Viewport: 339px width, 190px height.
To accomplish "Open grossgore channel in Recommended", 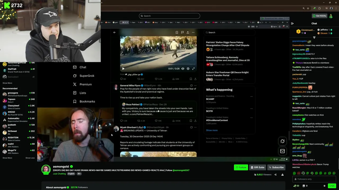I will 19,94.
